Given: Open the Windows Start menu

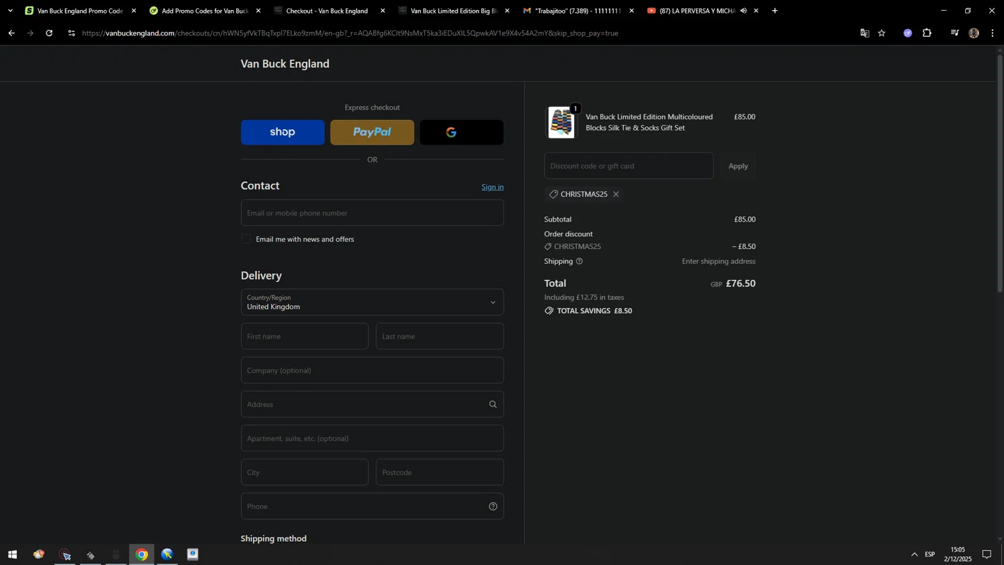Looking at the screenshot, I should point(12,554).
